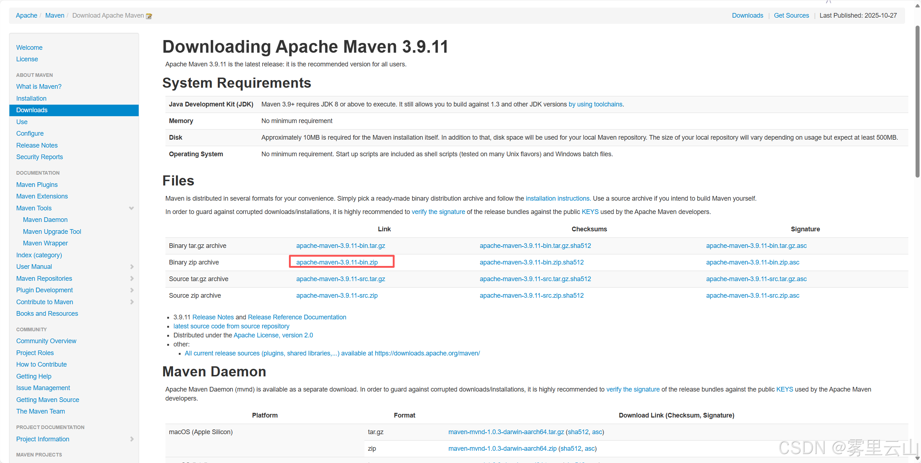Image resolution: width=921 pixels, height=463 pixels.
Task: Expand the Plugin Development chevron
Action: click(x=132, y=290)
